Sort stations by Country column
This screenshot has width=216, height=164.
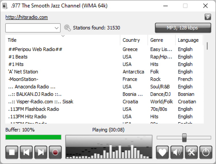(134, 40)
